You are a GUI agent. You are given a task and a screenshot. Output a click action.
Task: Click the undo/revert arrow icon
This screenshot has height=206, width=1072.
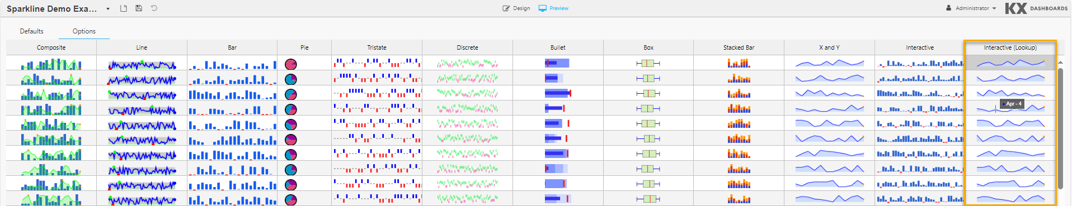pyautogui.click(x=154, y=8)
